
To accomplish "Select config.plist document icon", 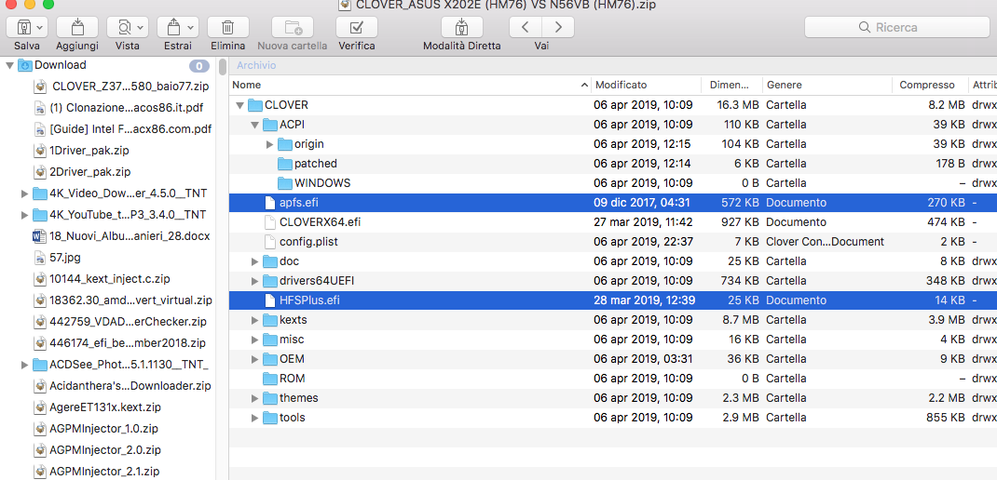I will [269, 242].
